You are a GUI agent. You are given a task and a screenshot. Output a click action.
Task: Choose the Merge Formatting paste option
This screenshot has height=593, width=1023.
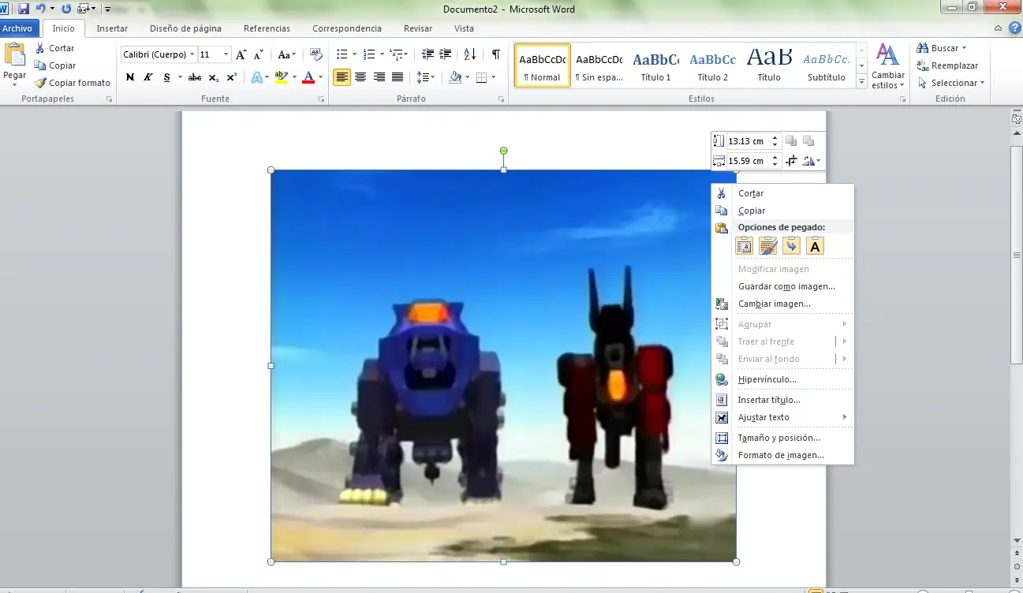click(767, 246)
